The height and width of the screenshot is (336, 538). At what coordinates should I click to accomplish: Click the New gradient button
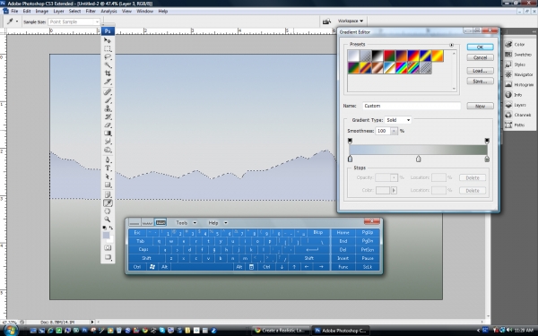[480, 106]
